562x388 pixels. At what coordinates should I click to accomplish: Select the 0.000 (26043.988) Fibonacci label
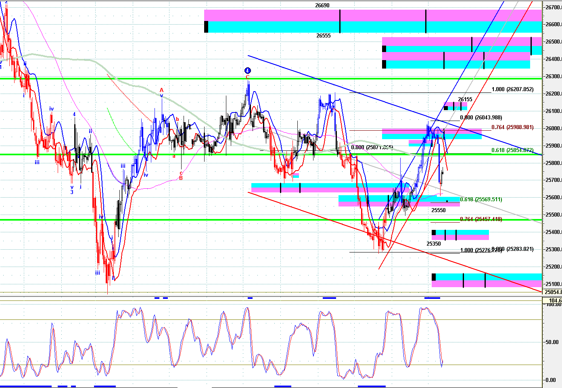(x=481, y=117)
